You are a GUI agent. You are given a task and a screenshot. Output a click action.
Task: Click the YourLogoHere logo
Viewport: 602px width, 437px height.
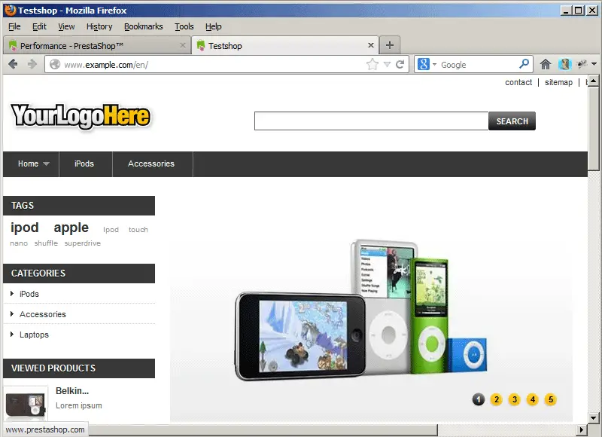point(81,116)
